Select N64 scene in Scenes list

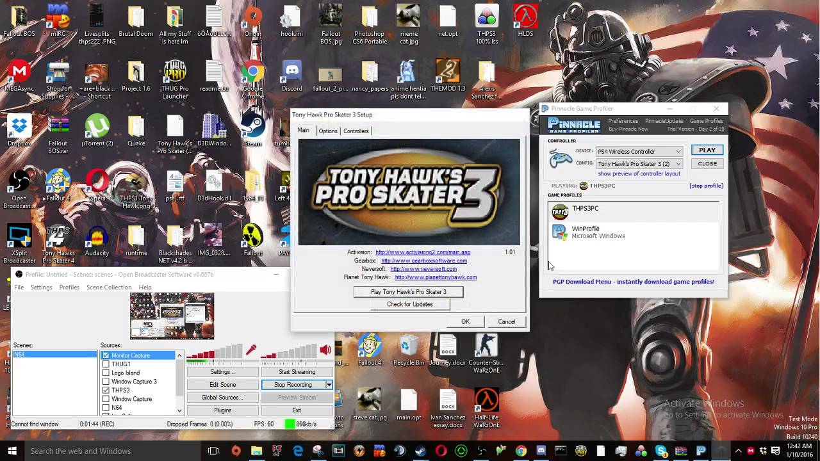(x=55, y=355)
